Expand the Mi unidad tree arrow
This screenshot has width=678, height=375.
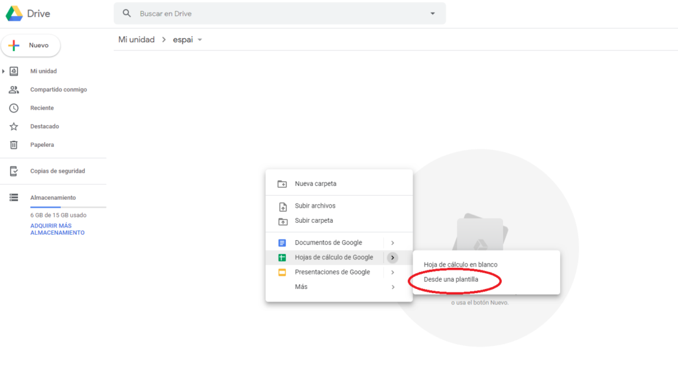click(4, 71)
